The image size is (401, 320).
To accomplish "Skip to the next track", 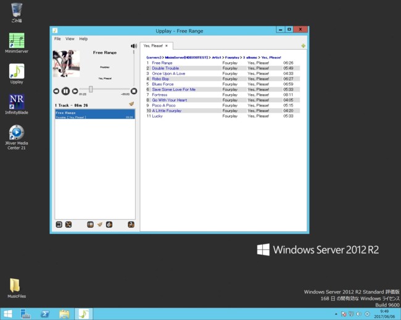I will [75, 91].
